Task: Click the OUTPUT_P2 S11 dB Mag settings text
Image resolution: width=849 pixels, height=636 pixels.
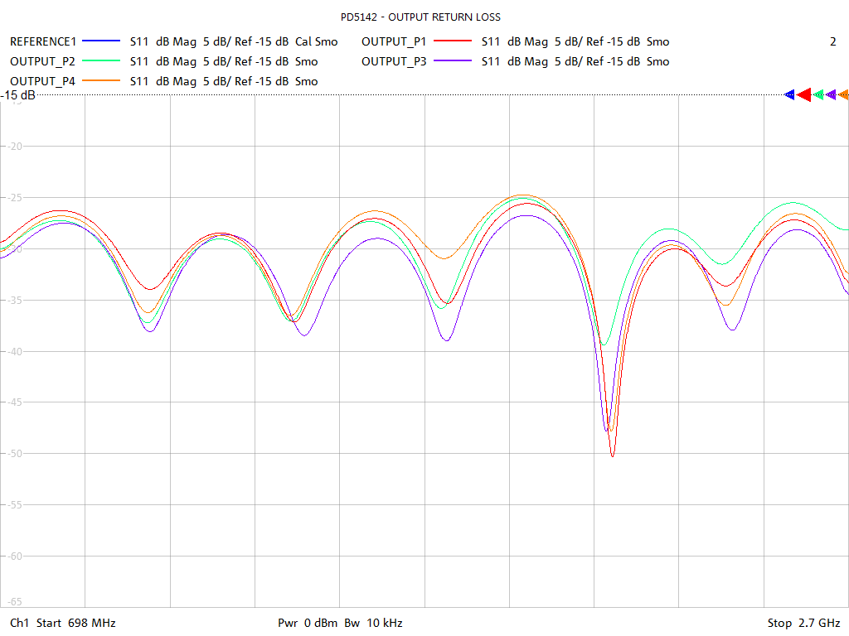Action: (x=224, y=61)
